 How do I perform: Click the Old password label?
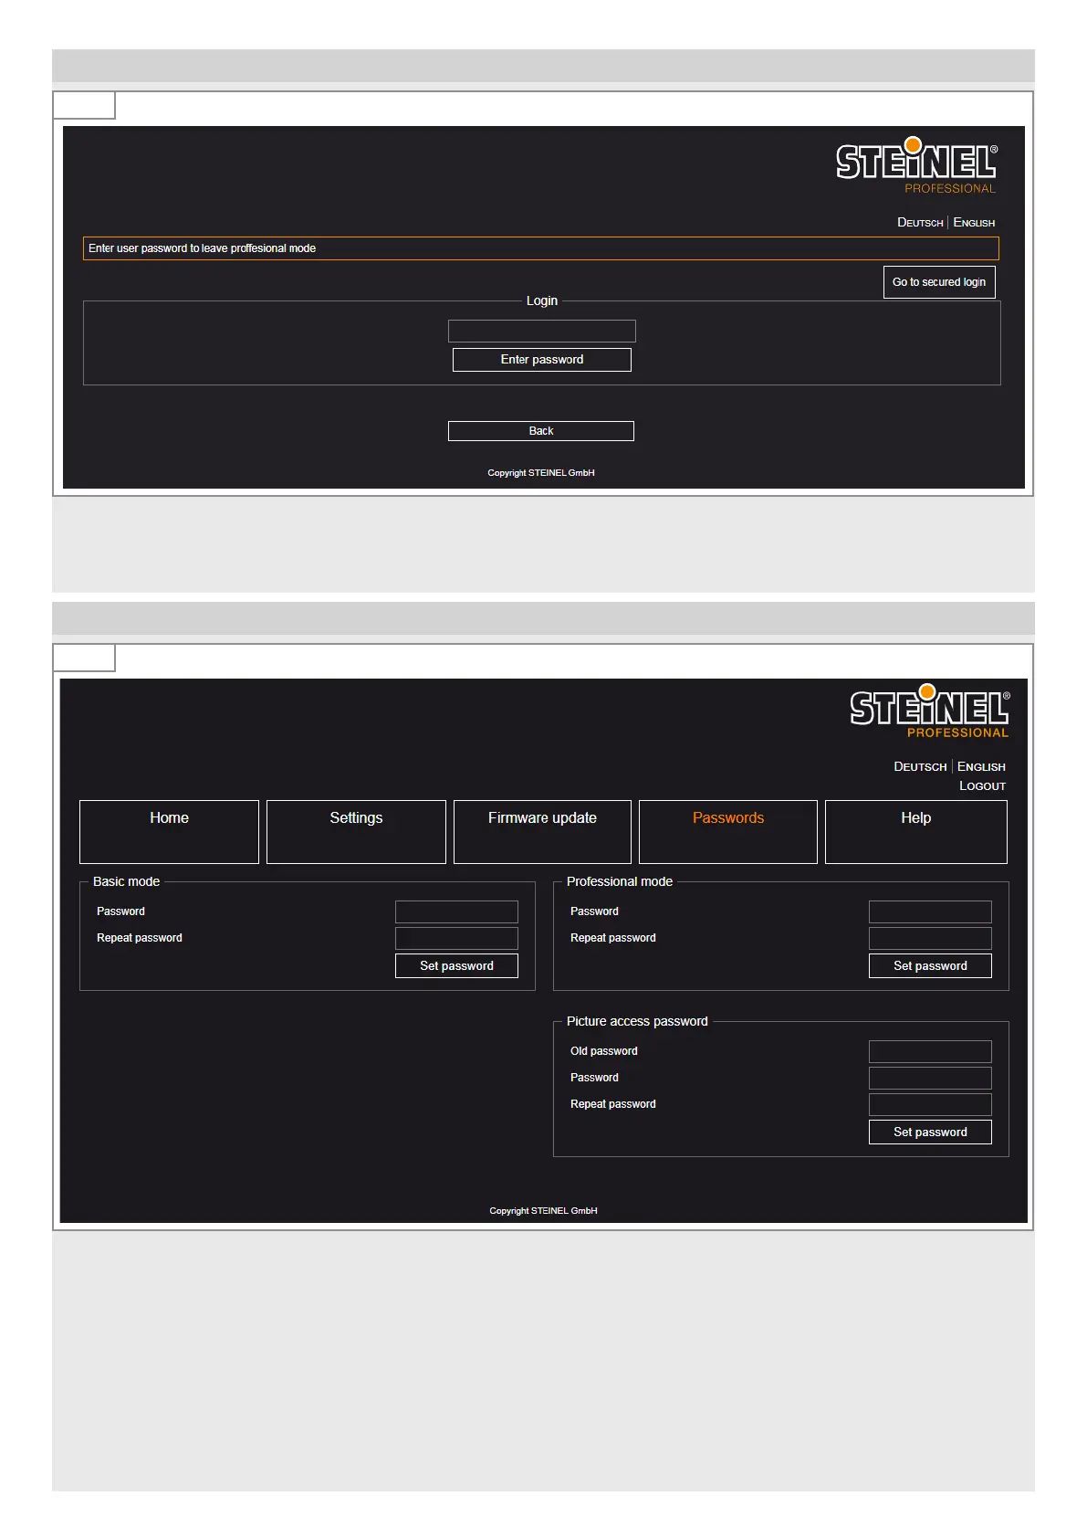pos(604,1051)
